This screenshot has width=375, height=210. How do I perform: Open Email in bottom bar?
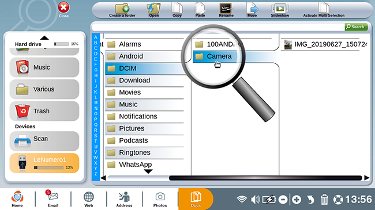point(53,199)
